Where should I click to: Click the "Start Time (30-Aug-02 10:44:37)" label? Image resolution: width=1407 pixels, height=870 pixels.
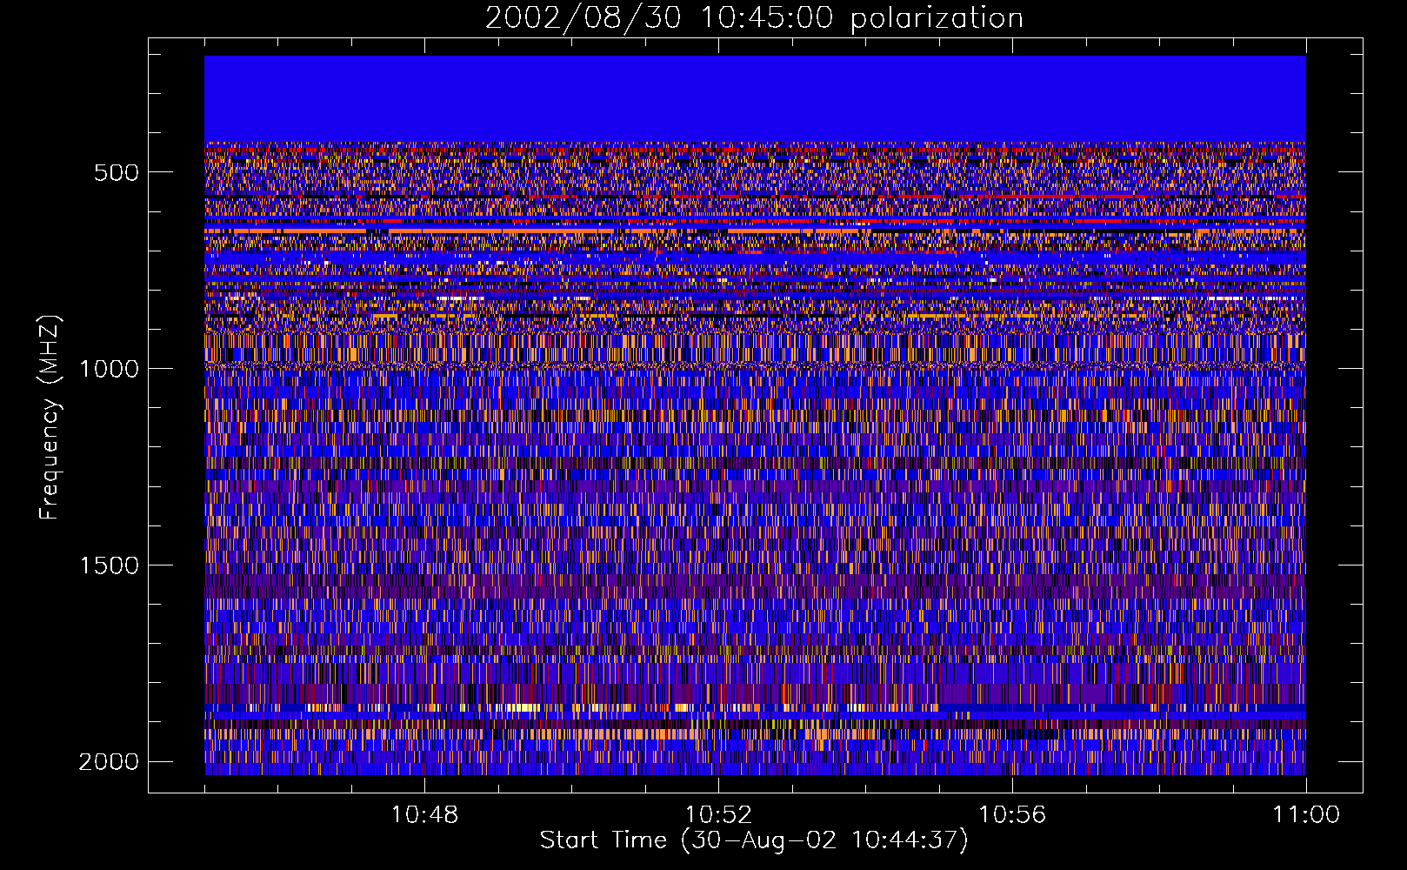point(754,840)
